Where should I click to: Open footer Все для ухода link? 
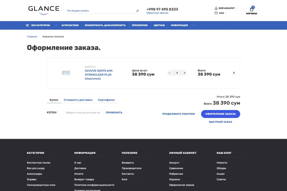pyautogui.click(x=36, y=168)
